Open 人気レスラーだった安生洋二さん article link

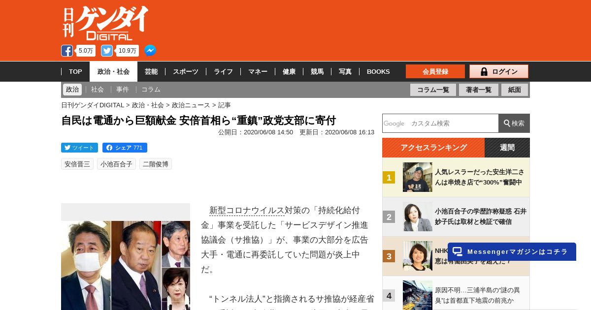(479, 177)
